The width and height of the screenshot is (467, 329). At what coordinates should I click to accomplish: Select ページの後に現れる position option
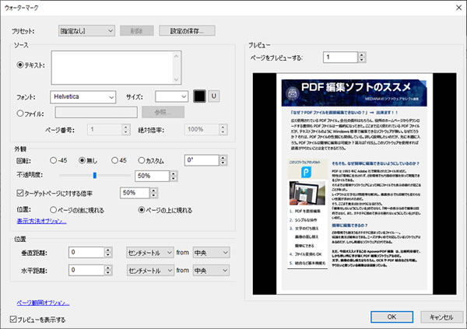(x=54, y=208)
